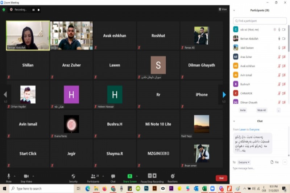Open the Chat bubble icon in toolbar

tap(113, 176)
